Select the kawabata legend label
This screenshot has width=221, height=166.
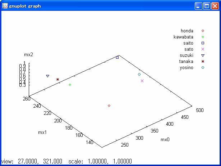click(183, 37)
